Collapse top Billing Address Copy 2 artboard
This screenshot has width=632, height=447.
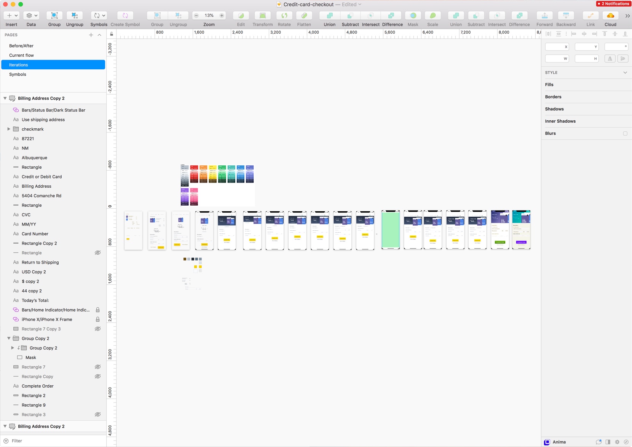(5, 98)
